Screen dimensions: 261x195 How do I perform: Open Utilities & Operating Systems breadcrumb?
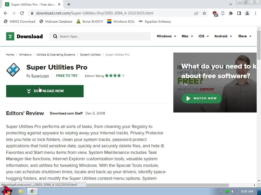56,55
